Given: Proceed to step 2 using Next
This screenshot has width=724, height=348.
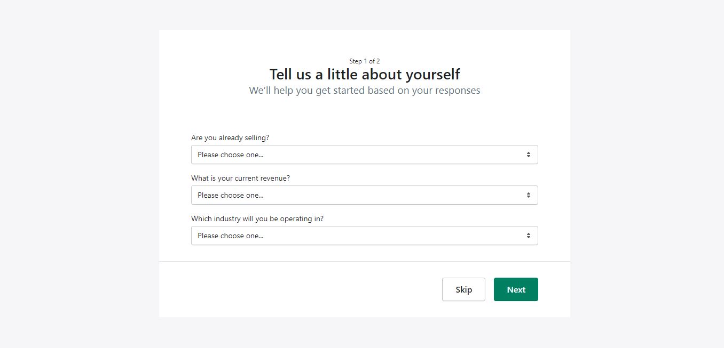Looking at the screenshot, I should (x=515, y=289).
